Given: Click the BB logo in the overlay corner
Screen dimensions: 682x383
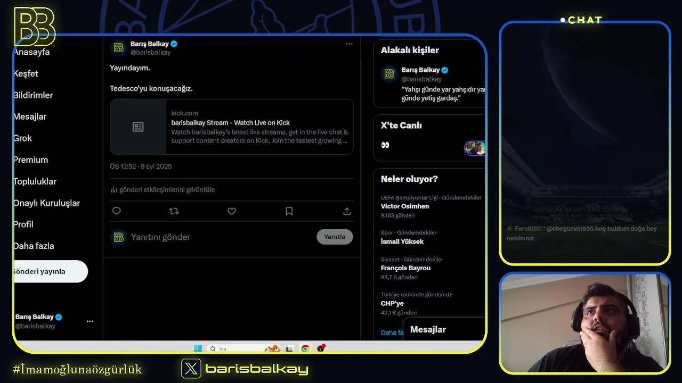Looking at the screenshot, I should 35,27.
